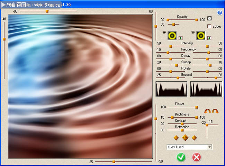Click the redo curved arrow icon
The image size is (225, 166).
(215, 111)
